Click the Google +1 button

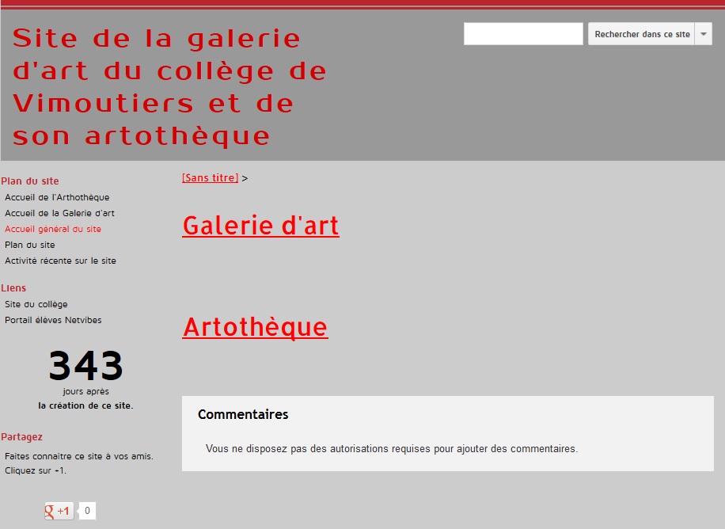click(x=59, y=511)
